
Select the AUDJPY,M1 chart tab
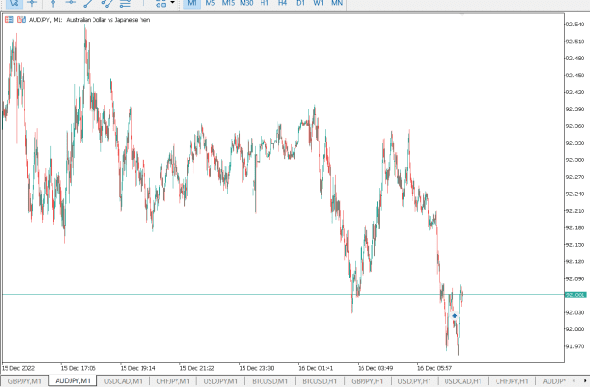[73, 381]
